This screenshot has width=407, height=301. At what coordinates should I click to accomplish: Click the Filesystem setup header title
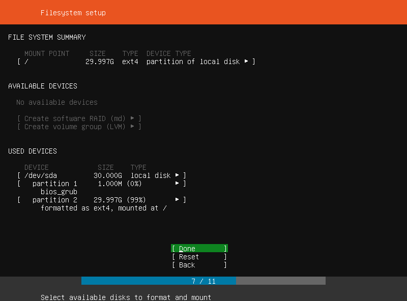point(73,13)
